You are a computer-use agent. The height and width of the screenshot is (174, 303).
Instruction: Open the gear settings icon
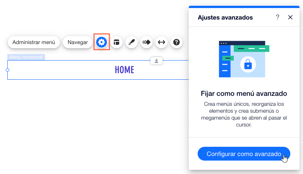[102, 42]
